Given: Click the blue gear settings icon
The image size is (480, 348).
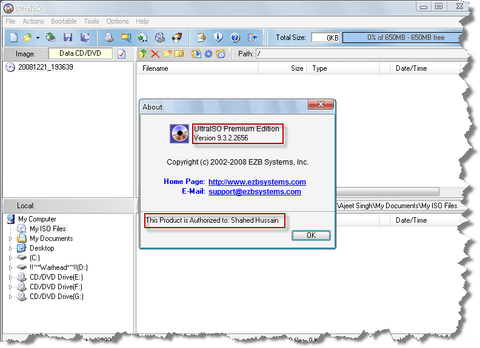Looking at the screenshot, I should (x=208, y=54).
